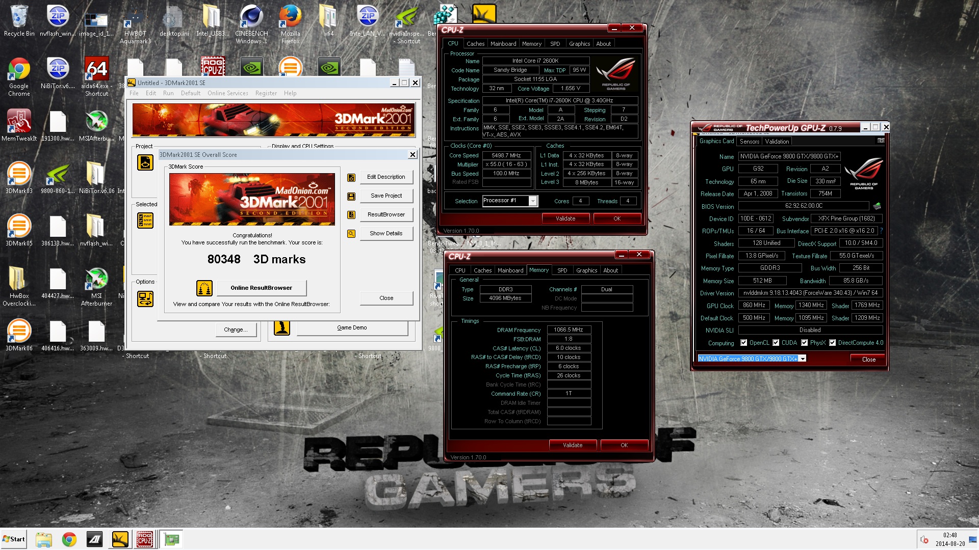Click icon beside ResultBrowser button
The image size is (979, 550).
click(x=351, y=215)
